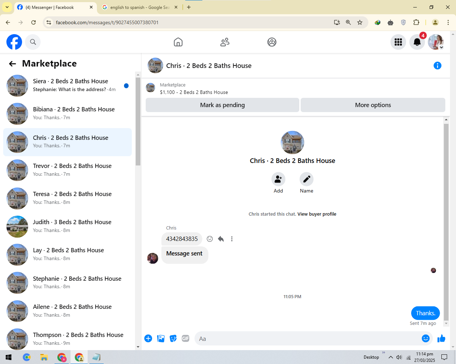Open Stephanie conversation
The height and width of the screenshot is (364, 456).
pyautogui.click(x=68, y=283)
